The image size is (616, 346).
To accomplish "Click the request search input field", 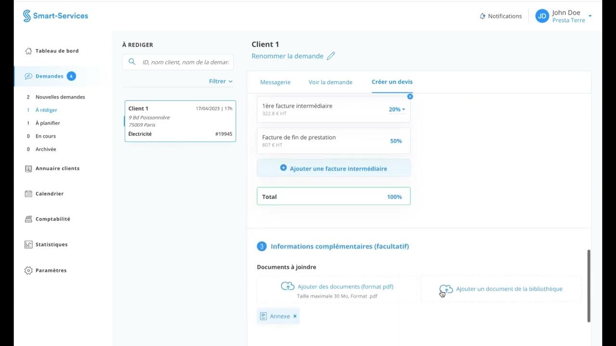I will pyautogui.click(x=185, y=62).
